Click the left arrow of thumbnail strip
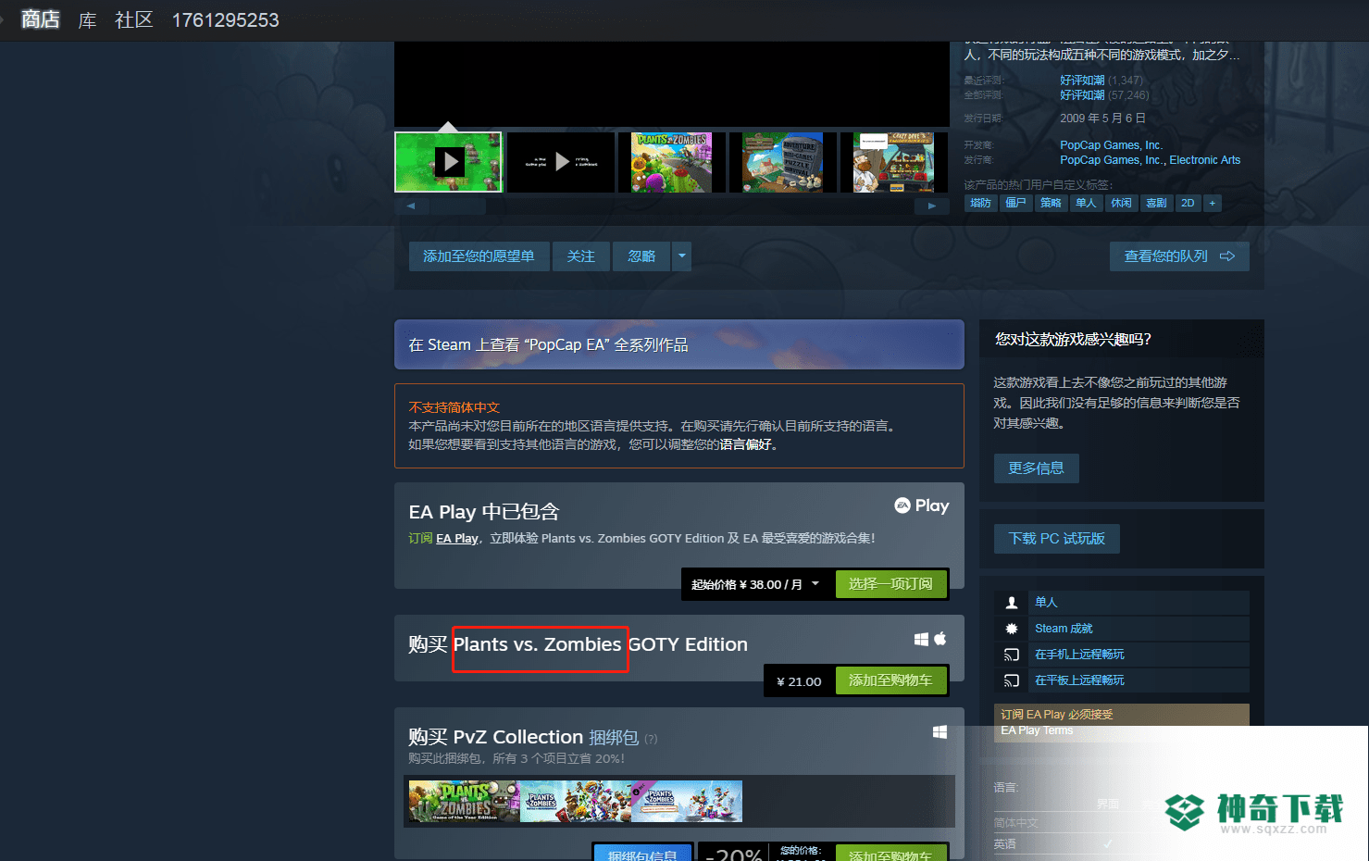This screenshot has width=1369, height=861. [411, 206]
